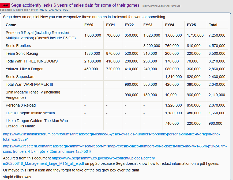
Task: Select the Team Sonic Racing row name
Action: [22, 53]
